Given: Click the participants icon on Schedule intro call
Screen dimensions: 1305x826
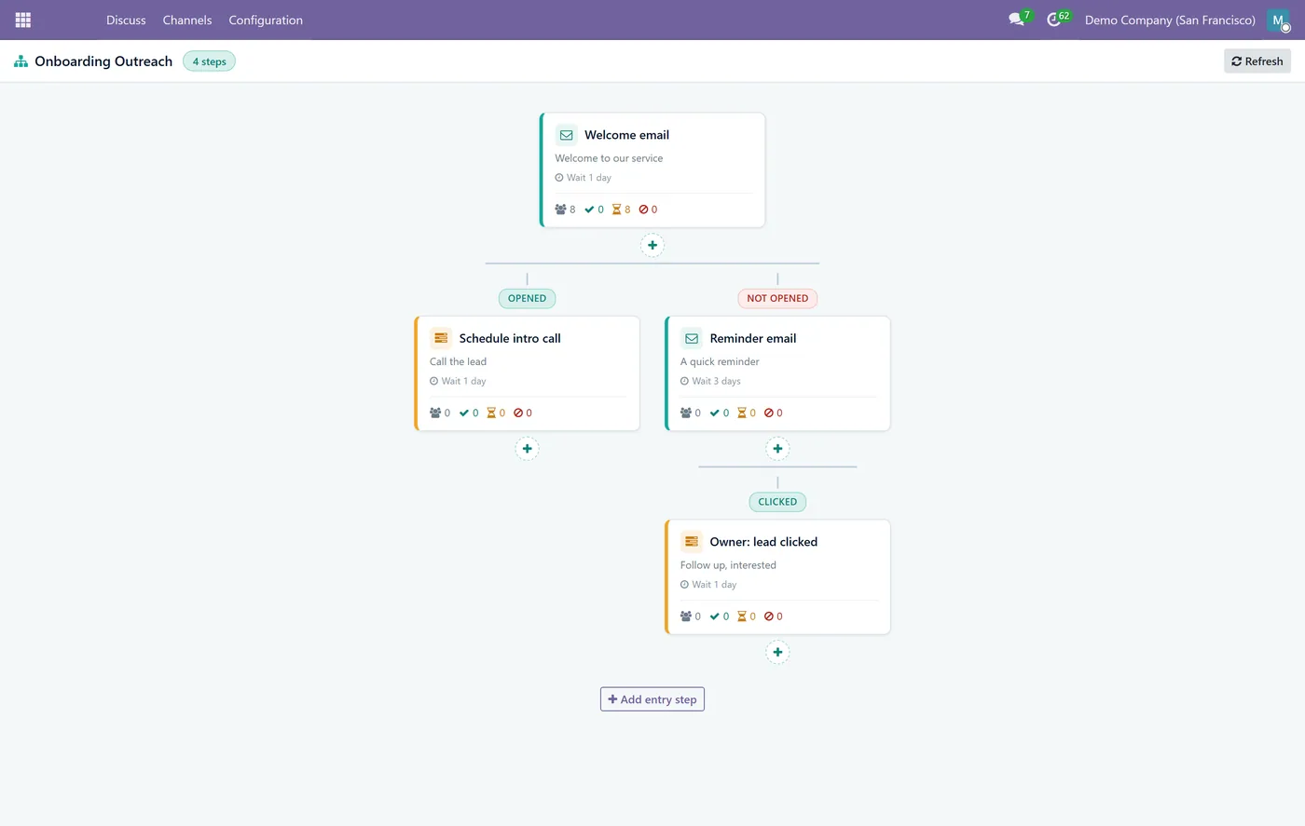Looking at the screenshot, I should click(435, 413).
